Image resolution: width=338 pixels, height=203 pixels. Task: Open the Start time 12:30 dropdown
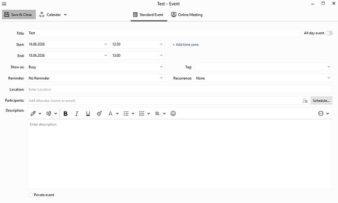point(138,44)
